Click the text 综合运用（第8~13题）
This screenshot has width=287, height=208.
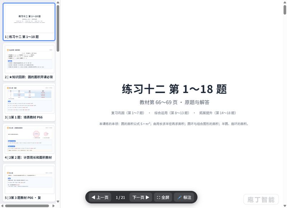point(172,113)
